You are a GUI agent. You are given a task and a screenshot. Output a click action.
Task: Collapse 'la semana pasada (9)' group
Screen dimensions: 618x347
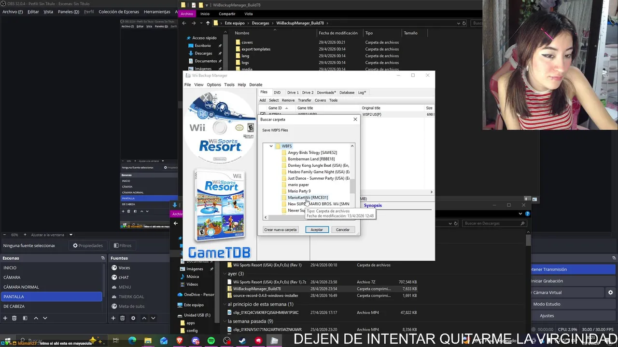click(225, 321)
